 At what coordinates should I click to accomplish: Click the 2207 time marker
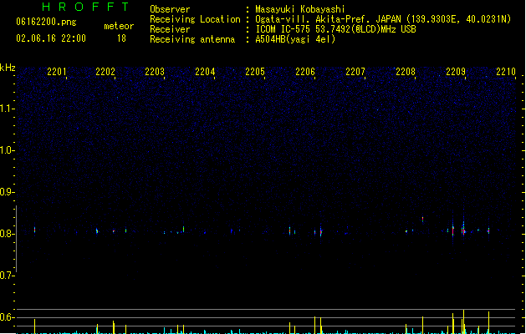tap(355, 72)
